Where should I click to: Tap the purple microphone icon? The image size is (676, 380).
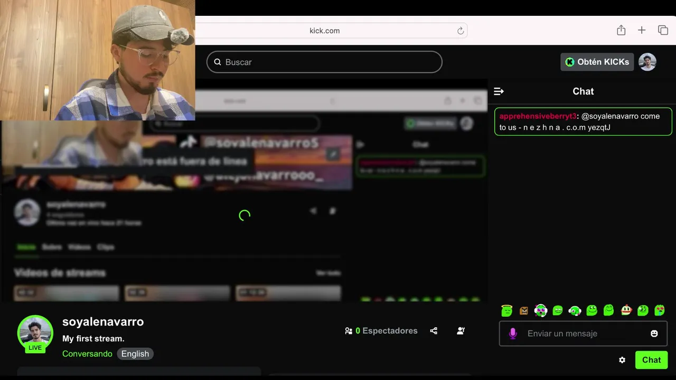(512, 334)
